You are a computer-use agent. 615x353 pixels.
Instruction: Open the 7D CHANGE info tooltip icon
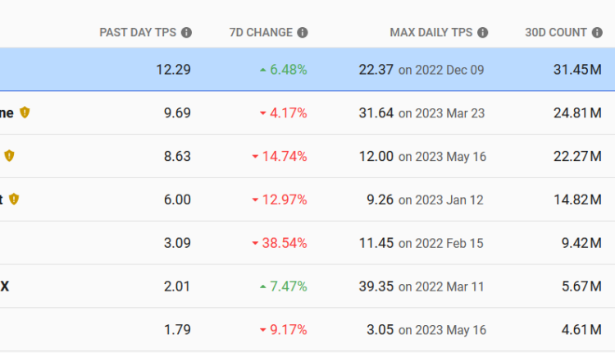(303, 33)
